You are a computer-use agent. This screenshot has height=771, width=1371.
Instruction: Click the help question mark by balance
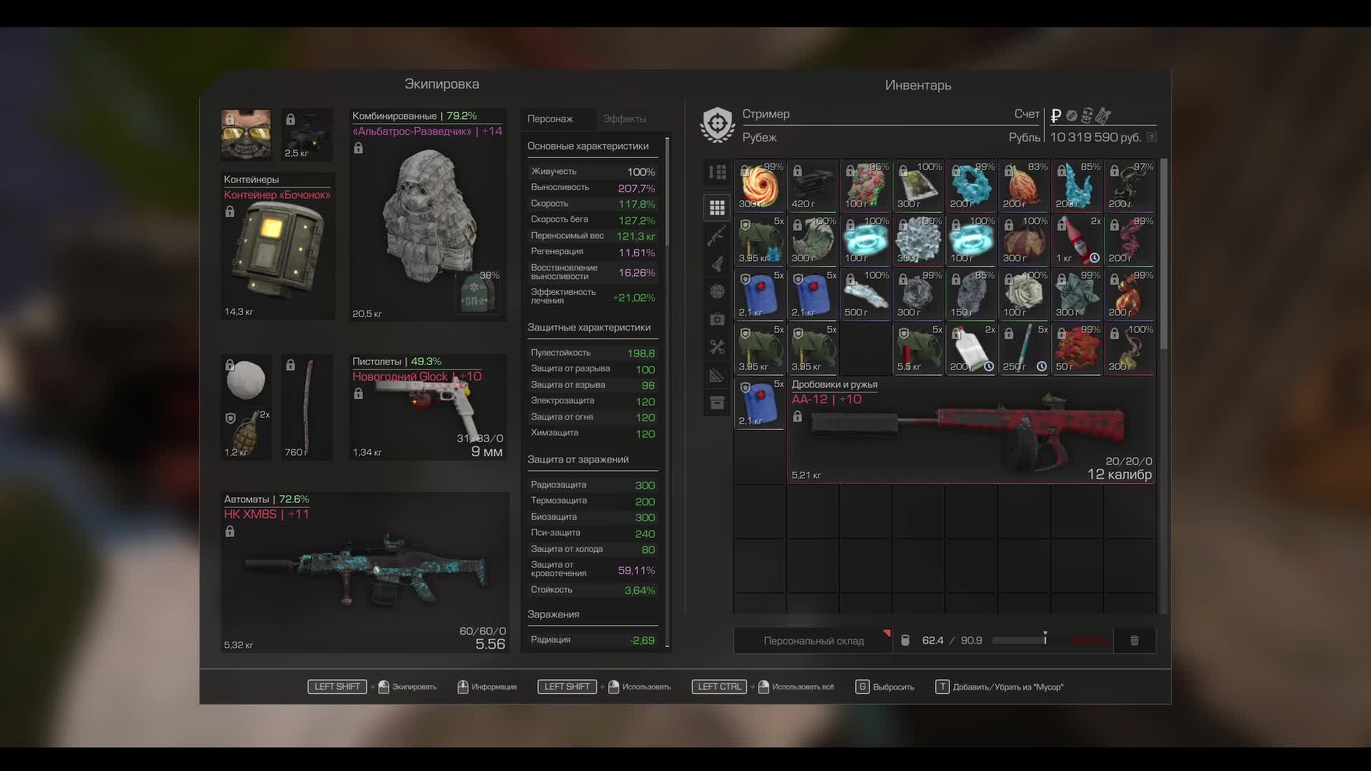pyautogui.click(x=1151, y=137)
